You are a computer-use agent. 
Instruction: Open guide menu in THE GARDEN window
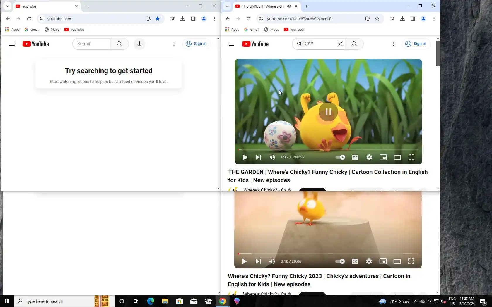pos(232,44)
